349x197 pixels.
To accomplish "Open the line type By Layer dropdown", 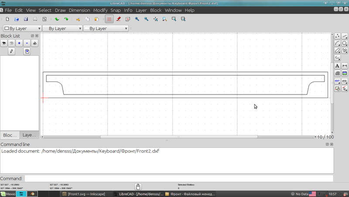I will (106, 28).
